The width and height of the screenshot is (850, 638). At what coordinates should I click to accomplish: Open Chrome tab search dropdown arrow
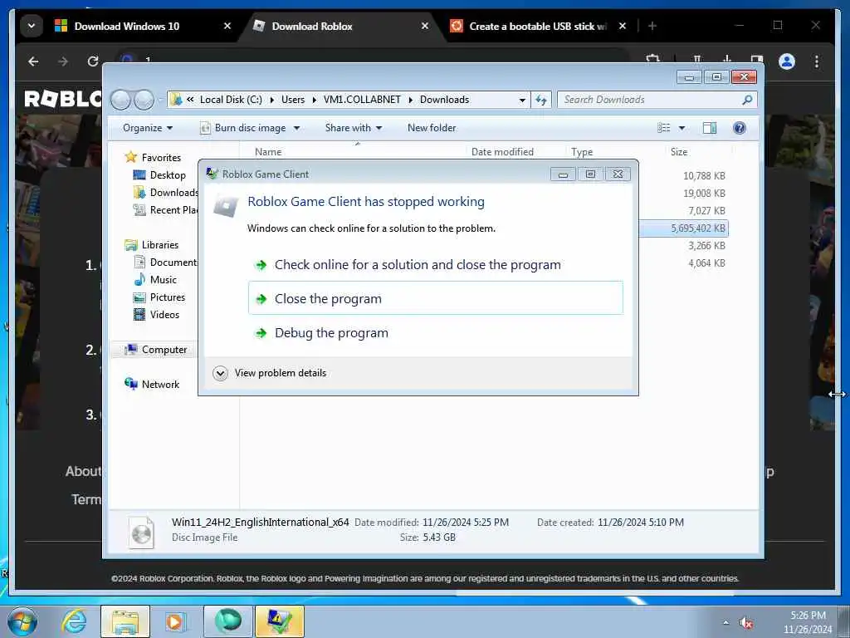click(x=32, y=26)
